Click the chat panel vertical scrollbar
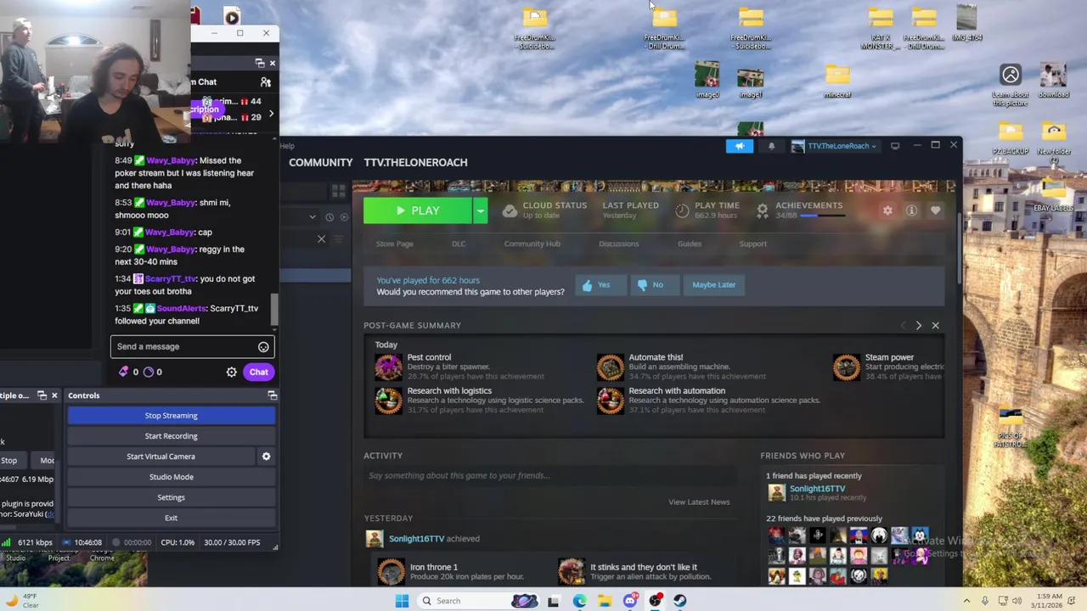The image size is (1087, 611). [273, 310]
